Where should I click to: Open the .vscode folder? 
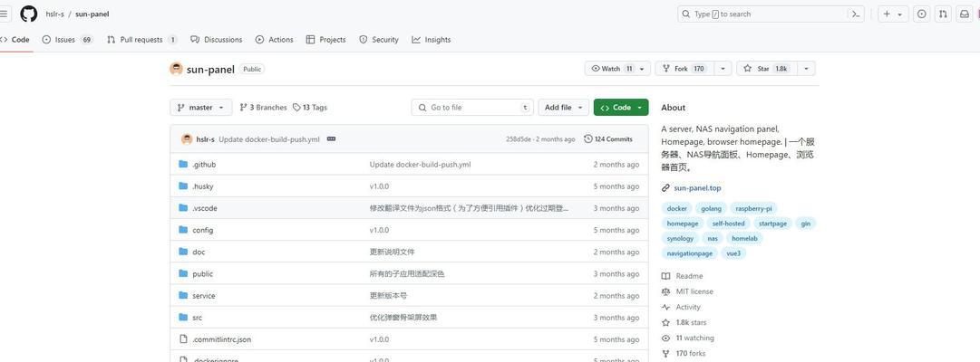point(204,208)
